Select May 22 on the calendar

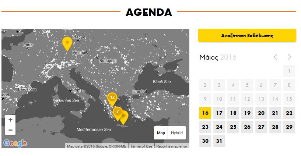289,113
